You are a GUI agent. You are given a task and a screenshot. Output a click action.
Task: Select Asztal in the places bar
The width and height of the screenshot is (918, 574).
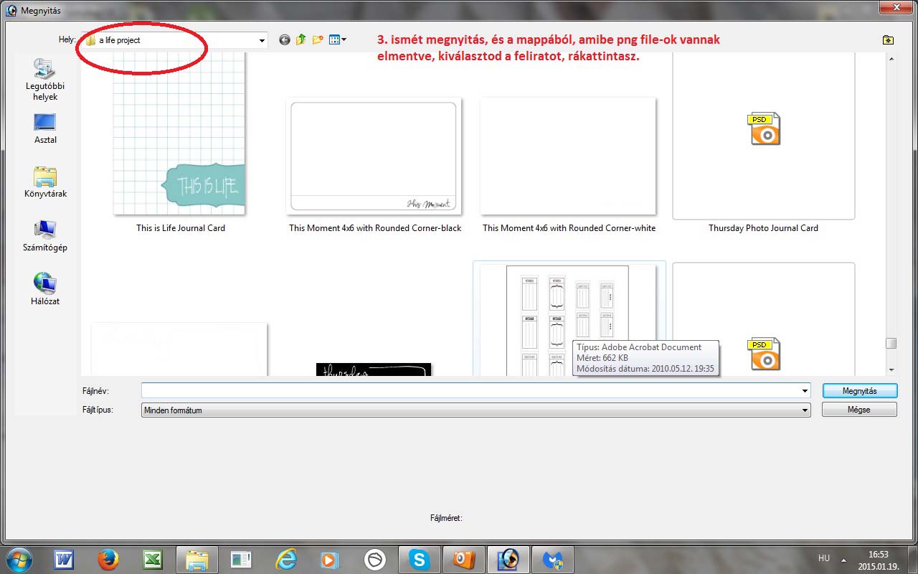[44, 129]
